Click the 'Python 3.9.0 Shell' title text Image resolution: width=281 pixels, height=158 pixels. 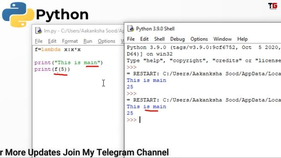155,29
